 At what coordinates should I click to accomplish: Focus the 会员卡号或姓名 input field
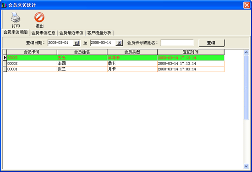click(x=177, y=43)
